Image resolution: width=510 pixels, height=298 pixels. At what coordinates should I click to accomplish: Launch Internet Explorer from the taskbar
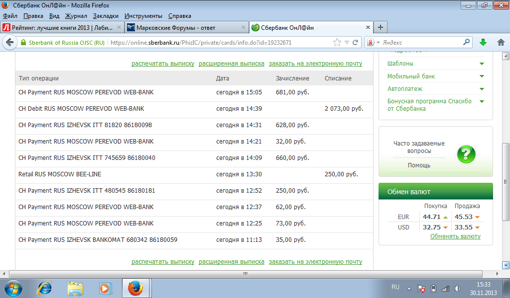(x=44, y=288)
